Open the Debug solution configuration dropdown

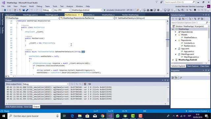pos(47,10)
